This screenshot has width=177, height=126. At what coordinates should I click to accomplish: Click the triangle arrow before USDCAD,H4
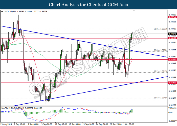[2, 12]
